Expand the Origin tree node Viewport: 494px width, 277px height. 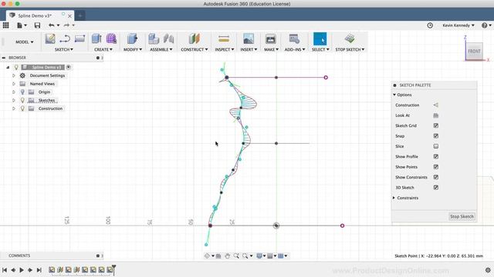[x=14, y=92]
